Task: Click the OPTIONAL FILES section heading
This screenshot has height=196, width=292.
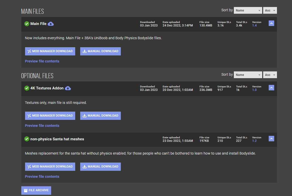Action: [x=37, y=76]
